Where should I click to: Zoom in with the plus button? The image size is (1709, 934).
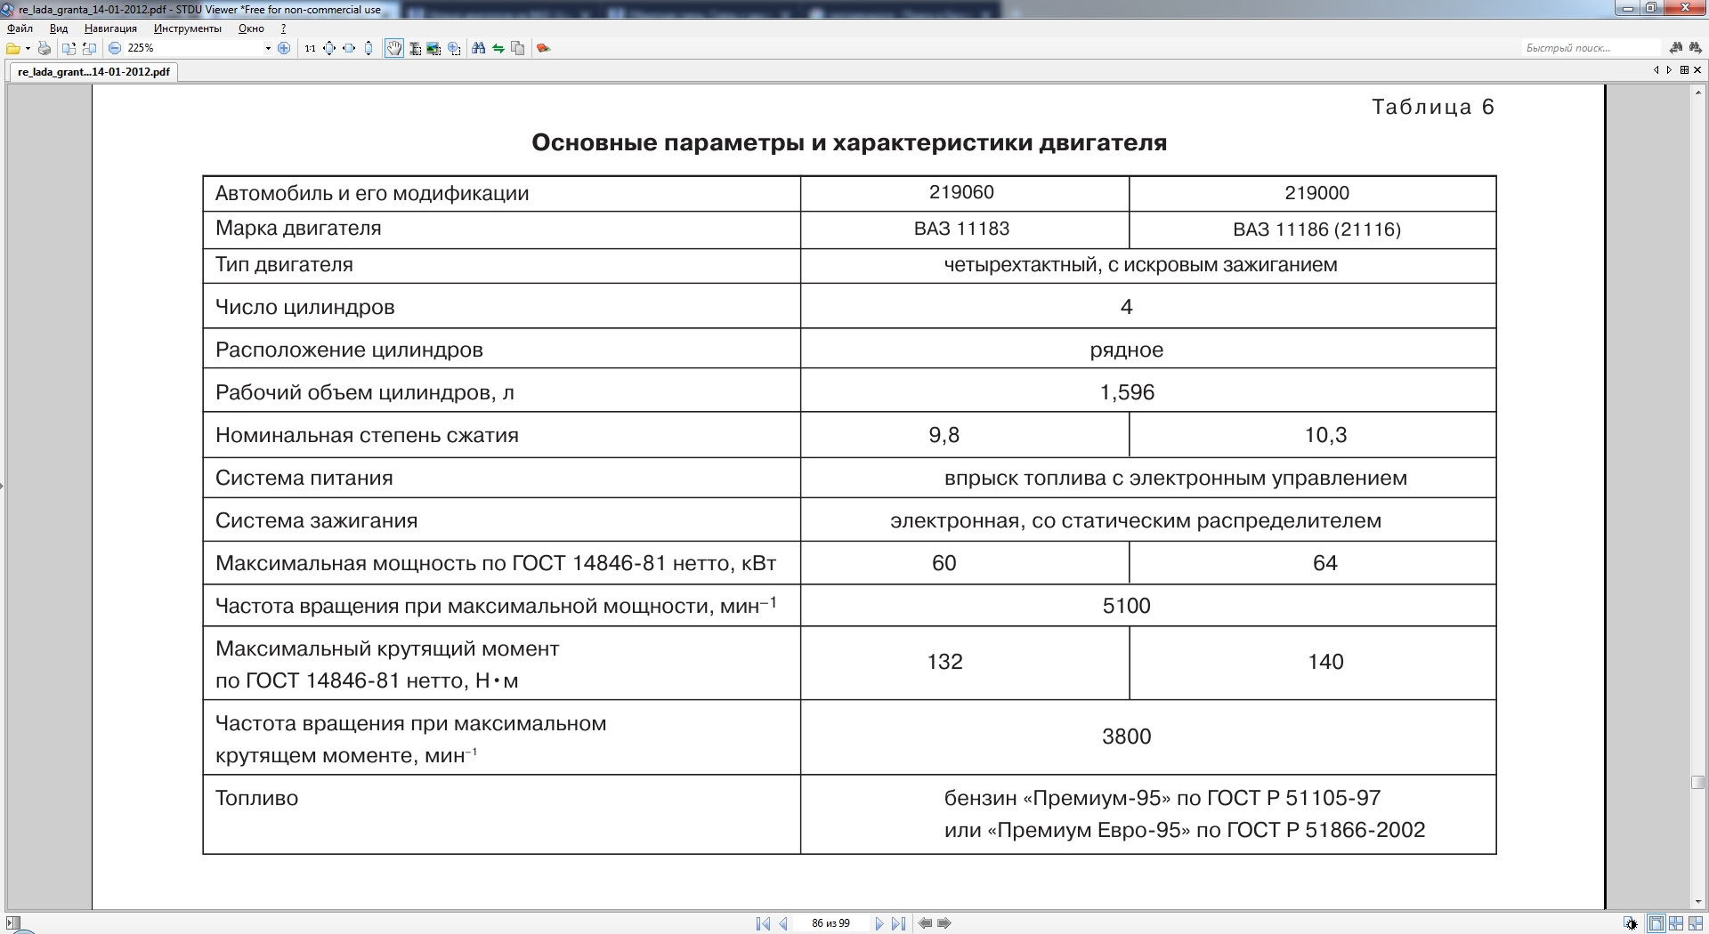pyautogui.click(x=284, y=48)
